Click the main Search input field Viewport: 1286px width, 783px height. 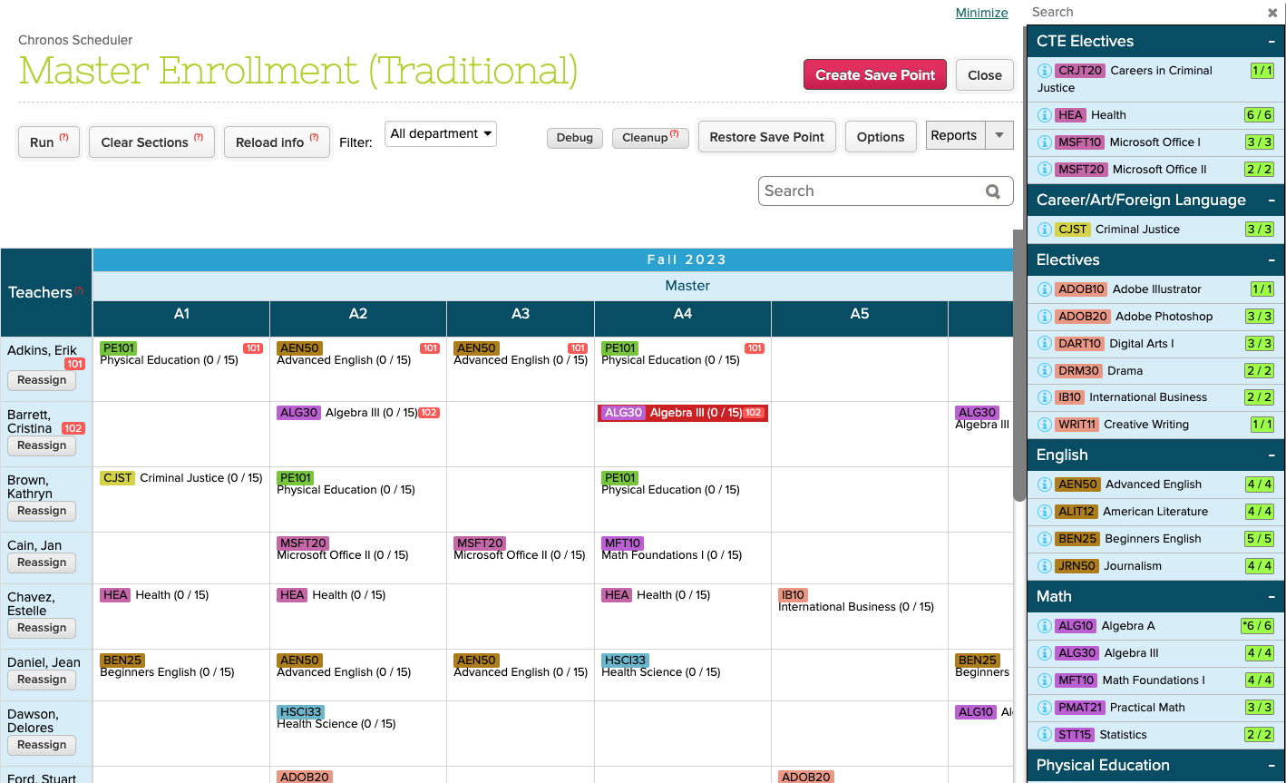tap(871, 191)
